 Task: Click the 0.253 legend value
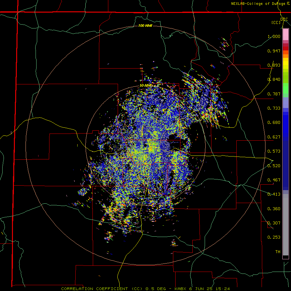(x=274, y=237)
